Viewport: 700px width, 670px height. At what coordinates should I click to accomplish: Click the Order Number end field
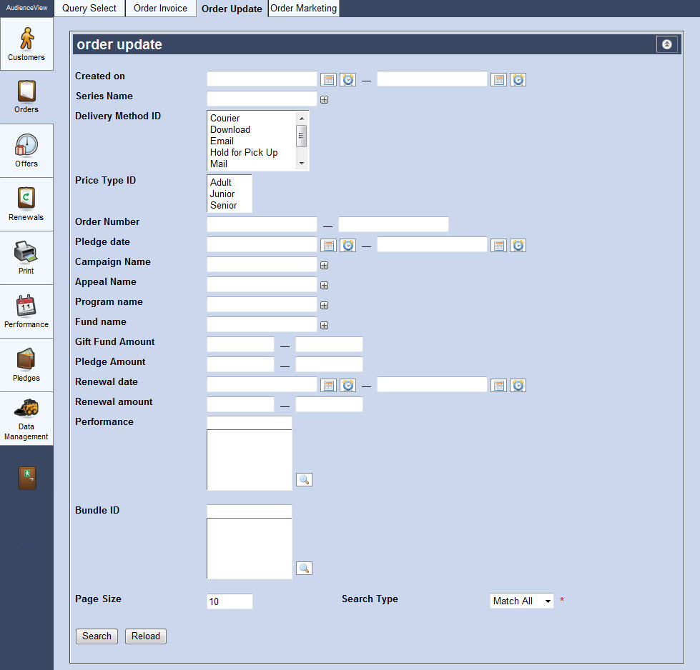tap(393, 224)
